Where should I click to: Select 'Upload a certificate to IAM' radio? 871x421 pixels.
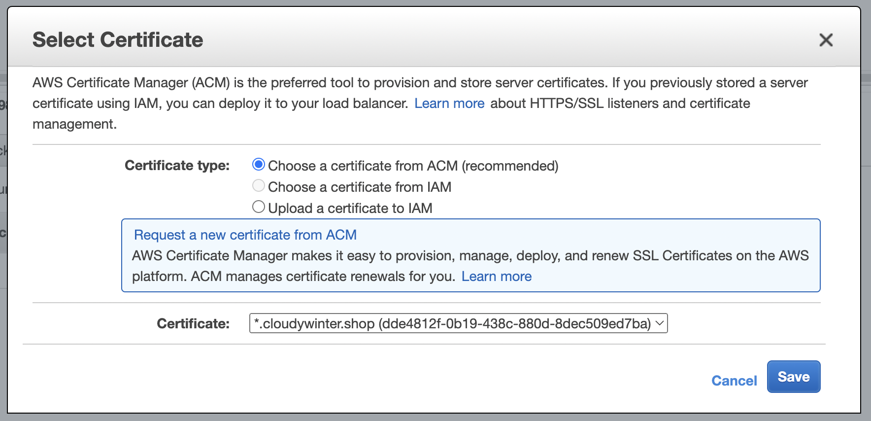click(259, 207)
